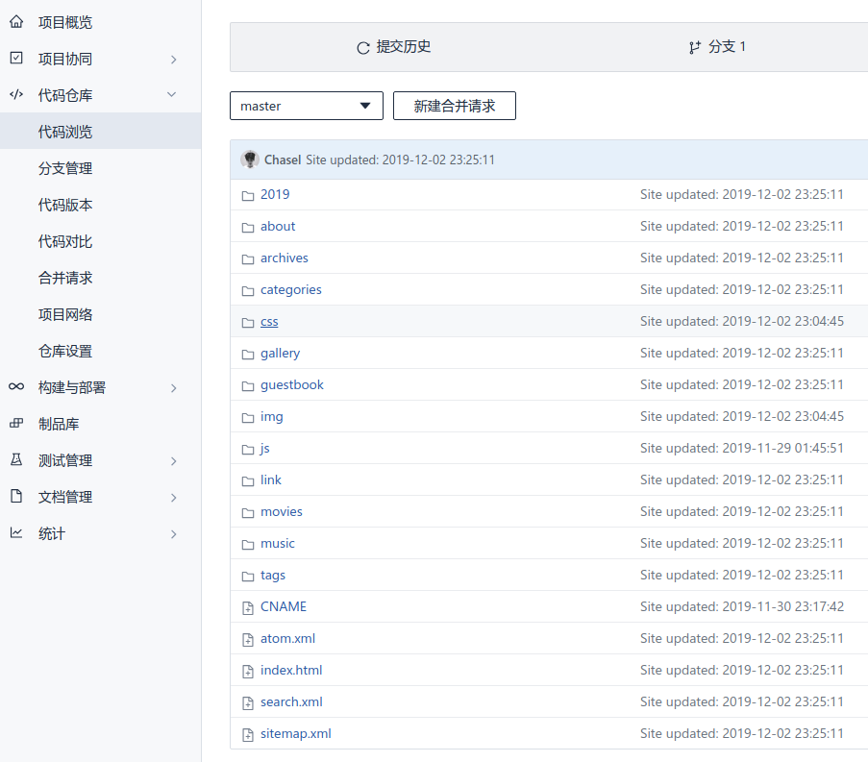Click the checkbox icon beside 项目协同
868x762 pixels.
click(x=16, y=59)
